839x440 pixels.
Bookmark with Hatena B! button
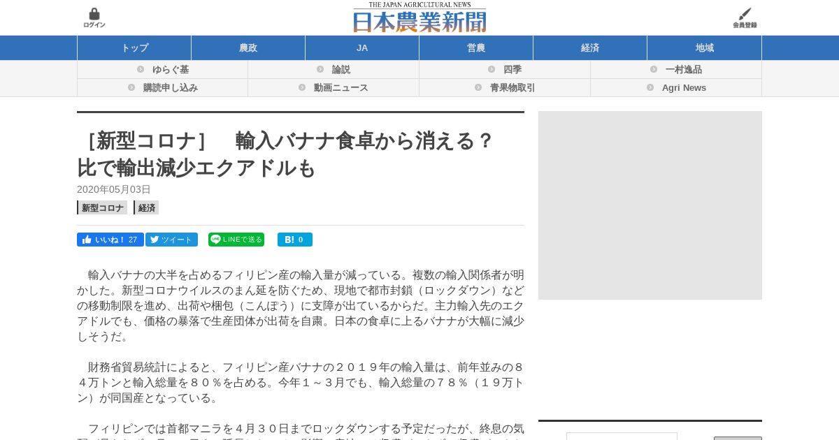point(295,240)
